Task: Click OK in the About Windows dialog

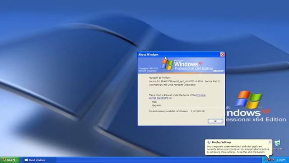Action: point(215,121)
